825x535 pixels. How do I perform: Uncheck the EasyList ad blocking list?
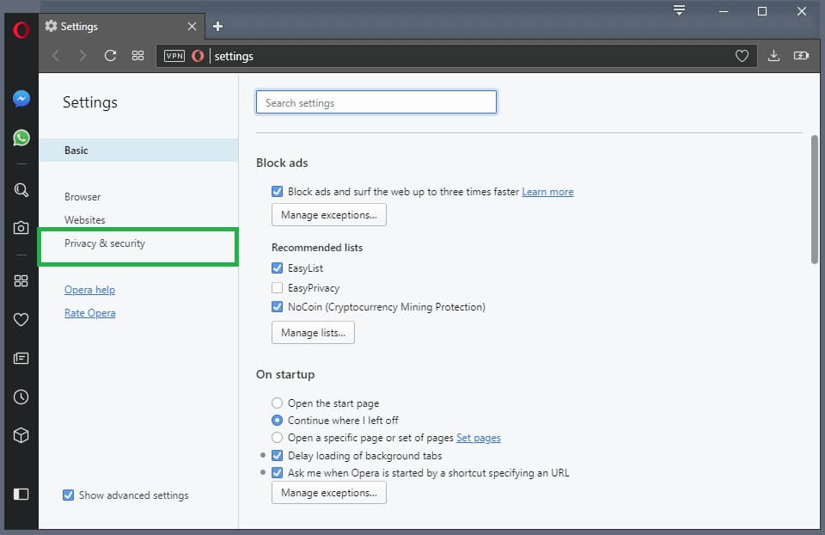point(277,267)
